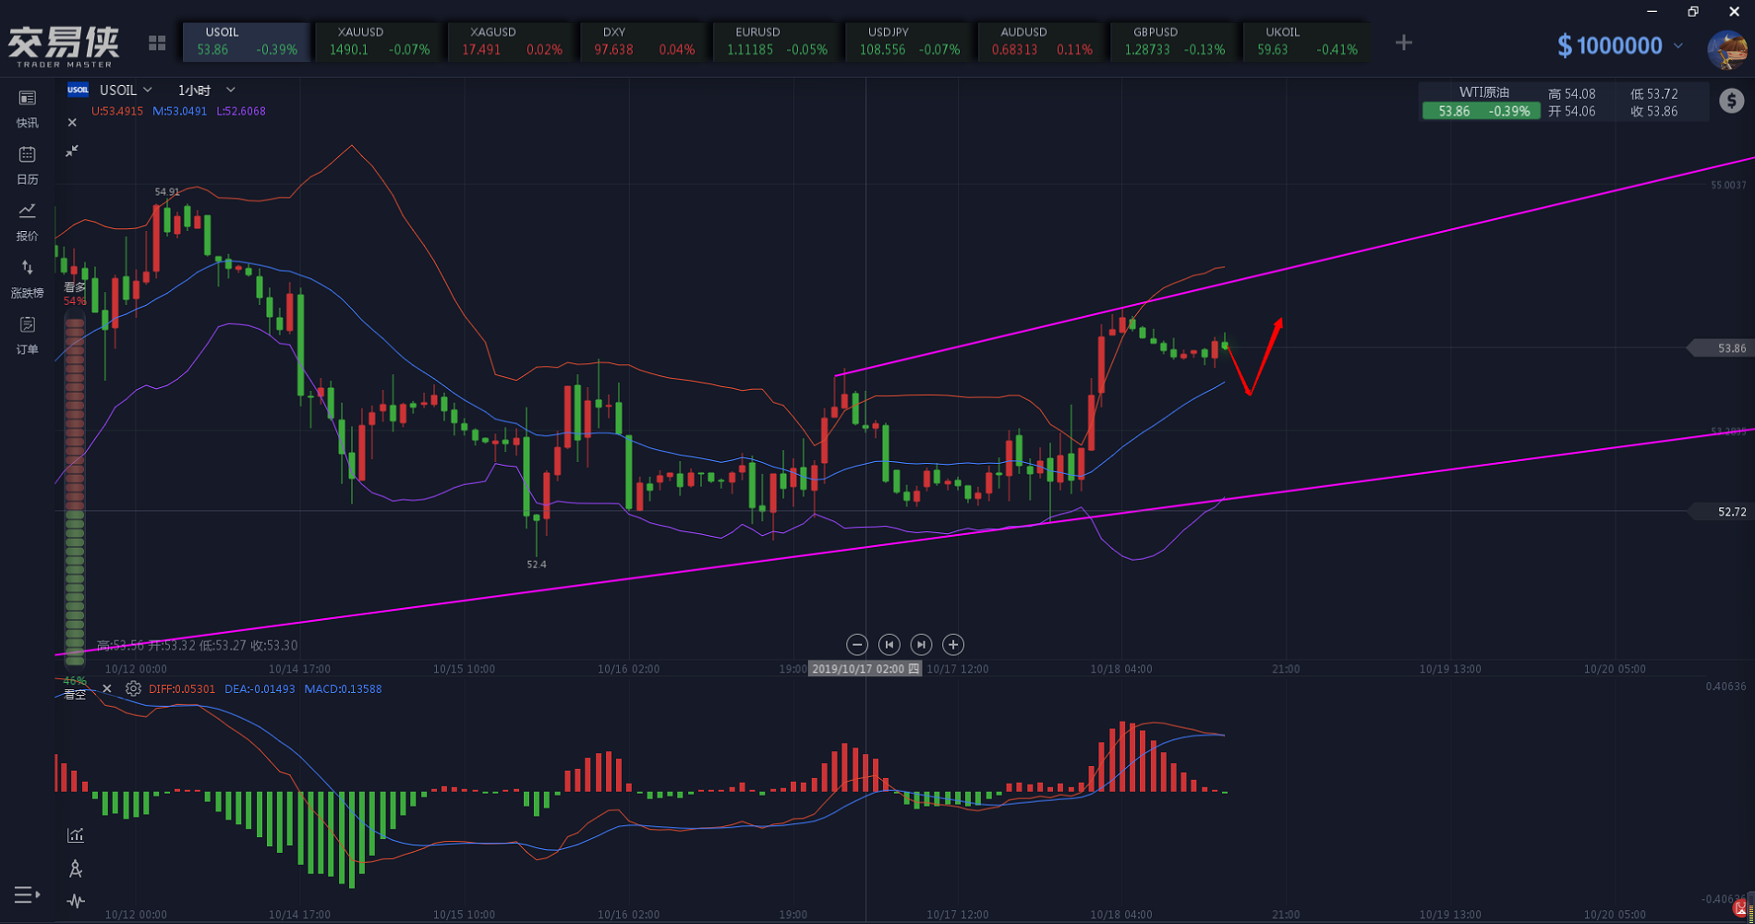Click the $1000000 account balance
The height and width of the screenshot is (924, 1755).
click(x=1610, y=45)
